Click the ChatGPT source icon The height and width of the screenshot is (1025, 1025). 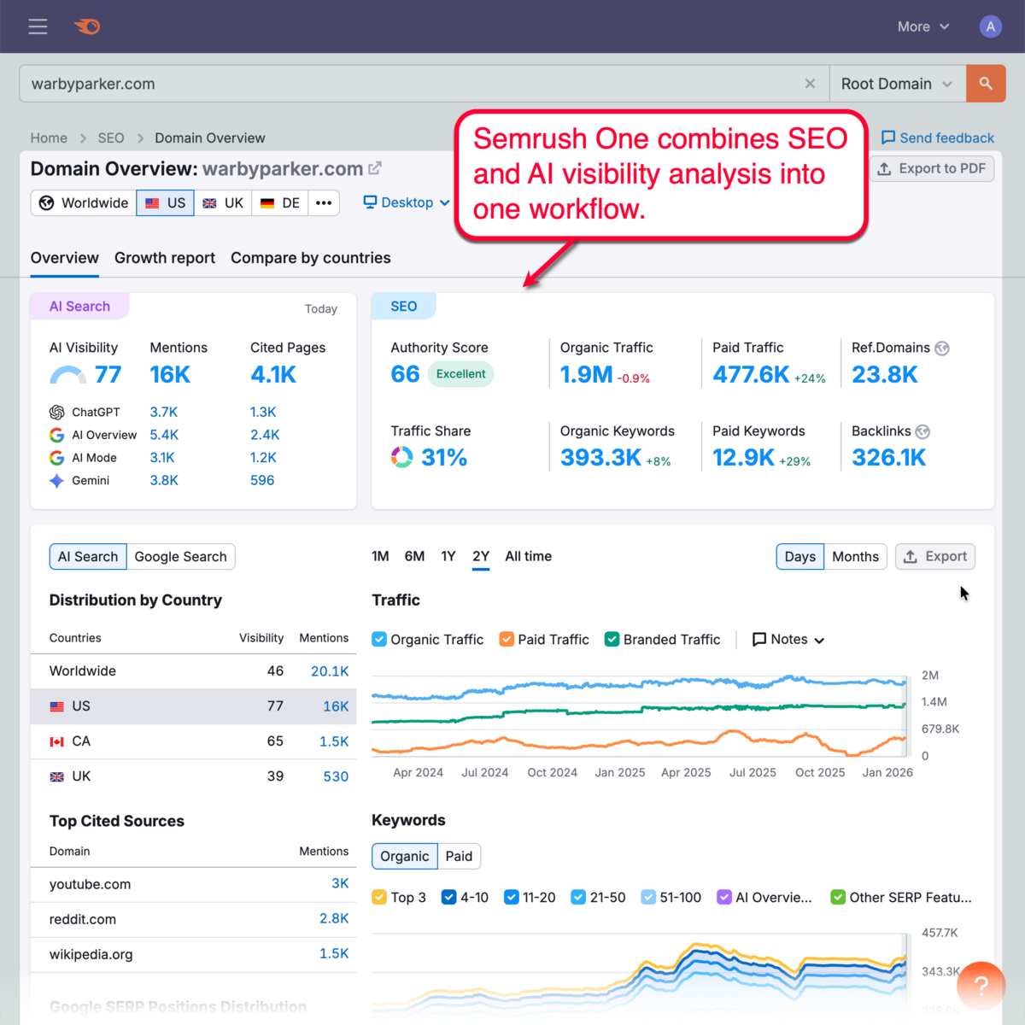[56, 412]
